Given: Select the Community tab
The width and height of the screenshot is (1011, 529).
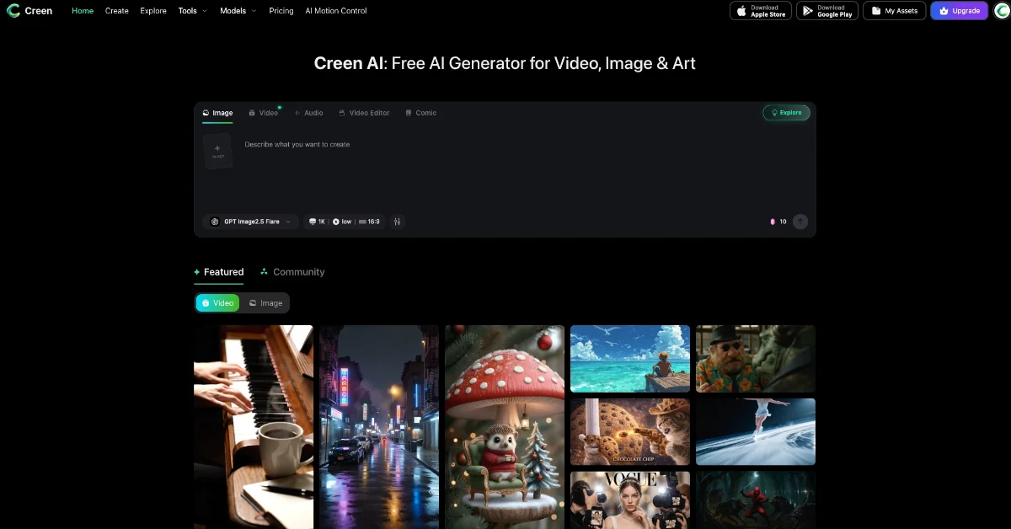Looking at the screenshot, I should pyautogui.click(x=292, y=272).
